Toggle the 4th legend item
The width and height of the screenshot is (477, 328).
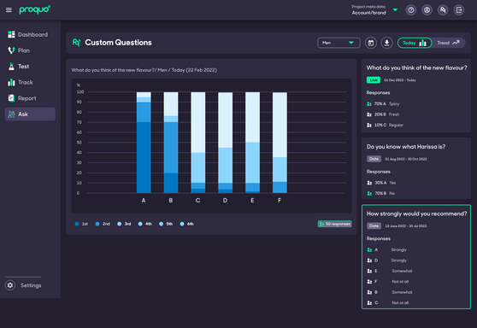pyautogui.click(x=144, y=224)
